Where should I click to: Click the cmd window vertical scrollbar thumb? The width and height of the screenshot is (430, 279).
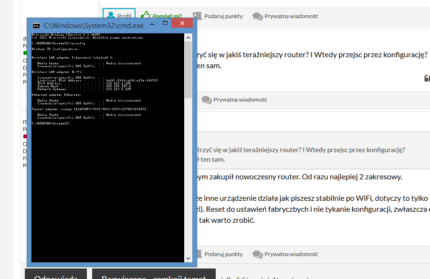tap(188, 70)
